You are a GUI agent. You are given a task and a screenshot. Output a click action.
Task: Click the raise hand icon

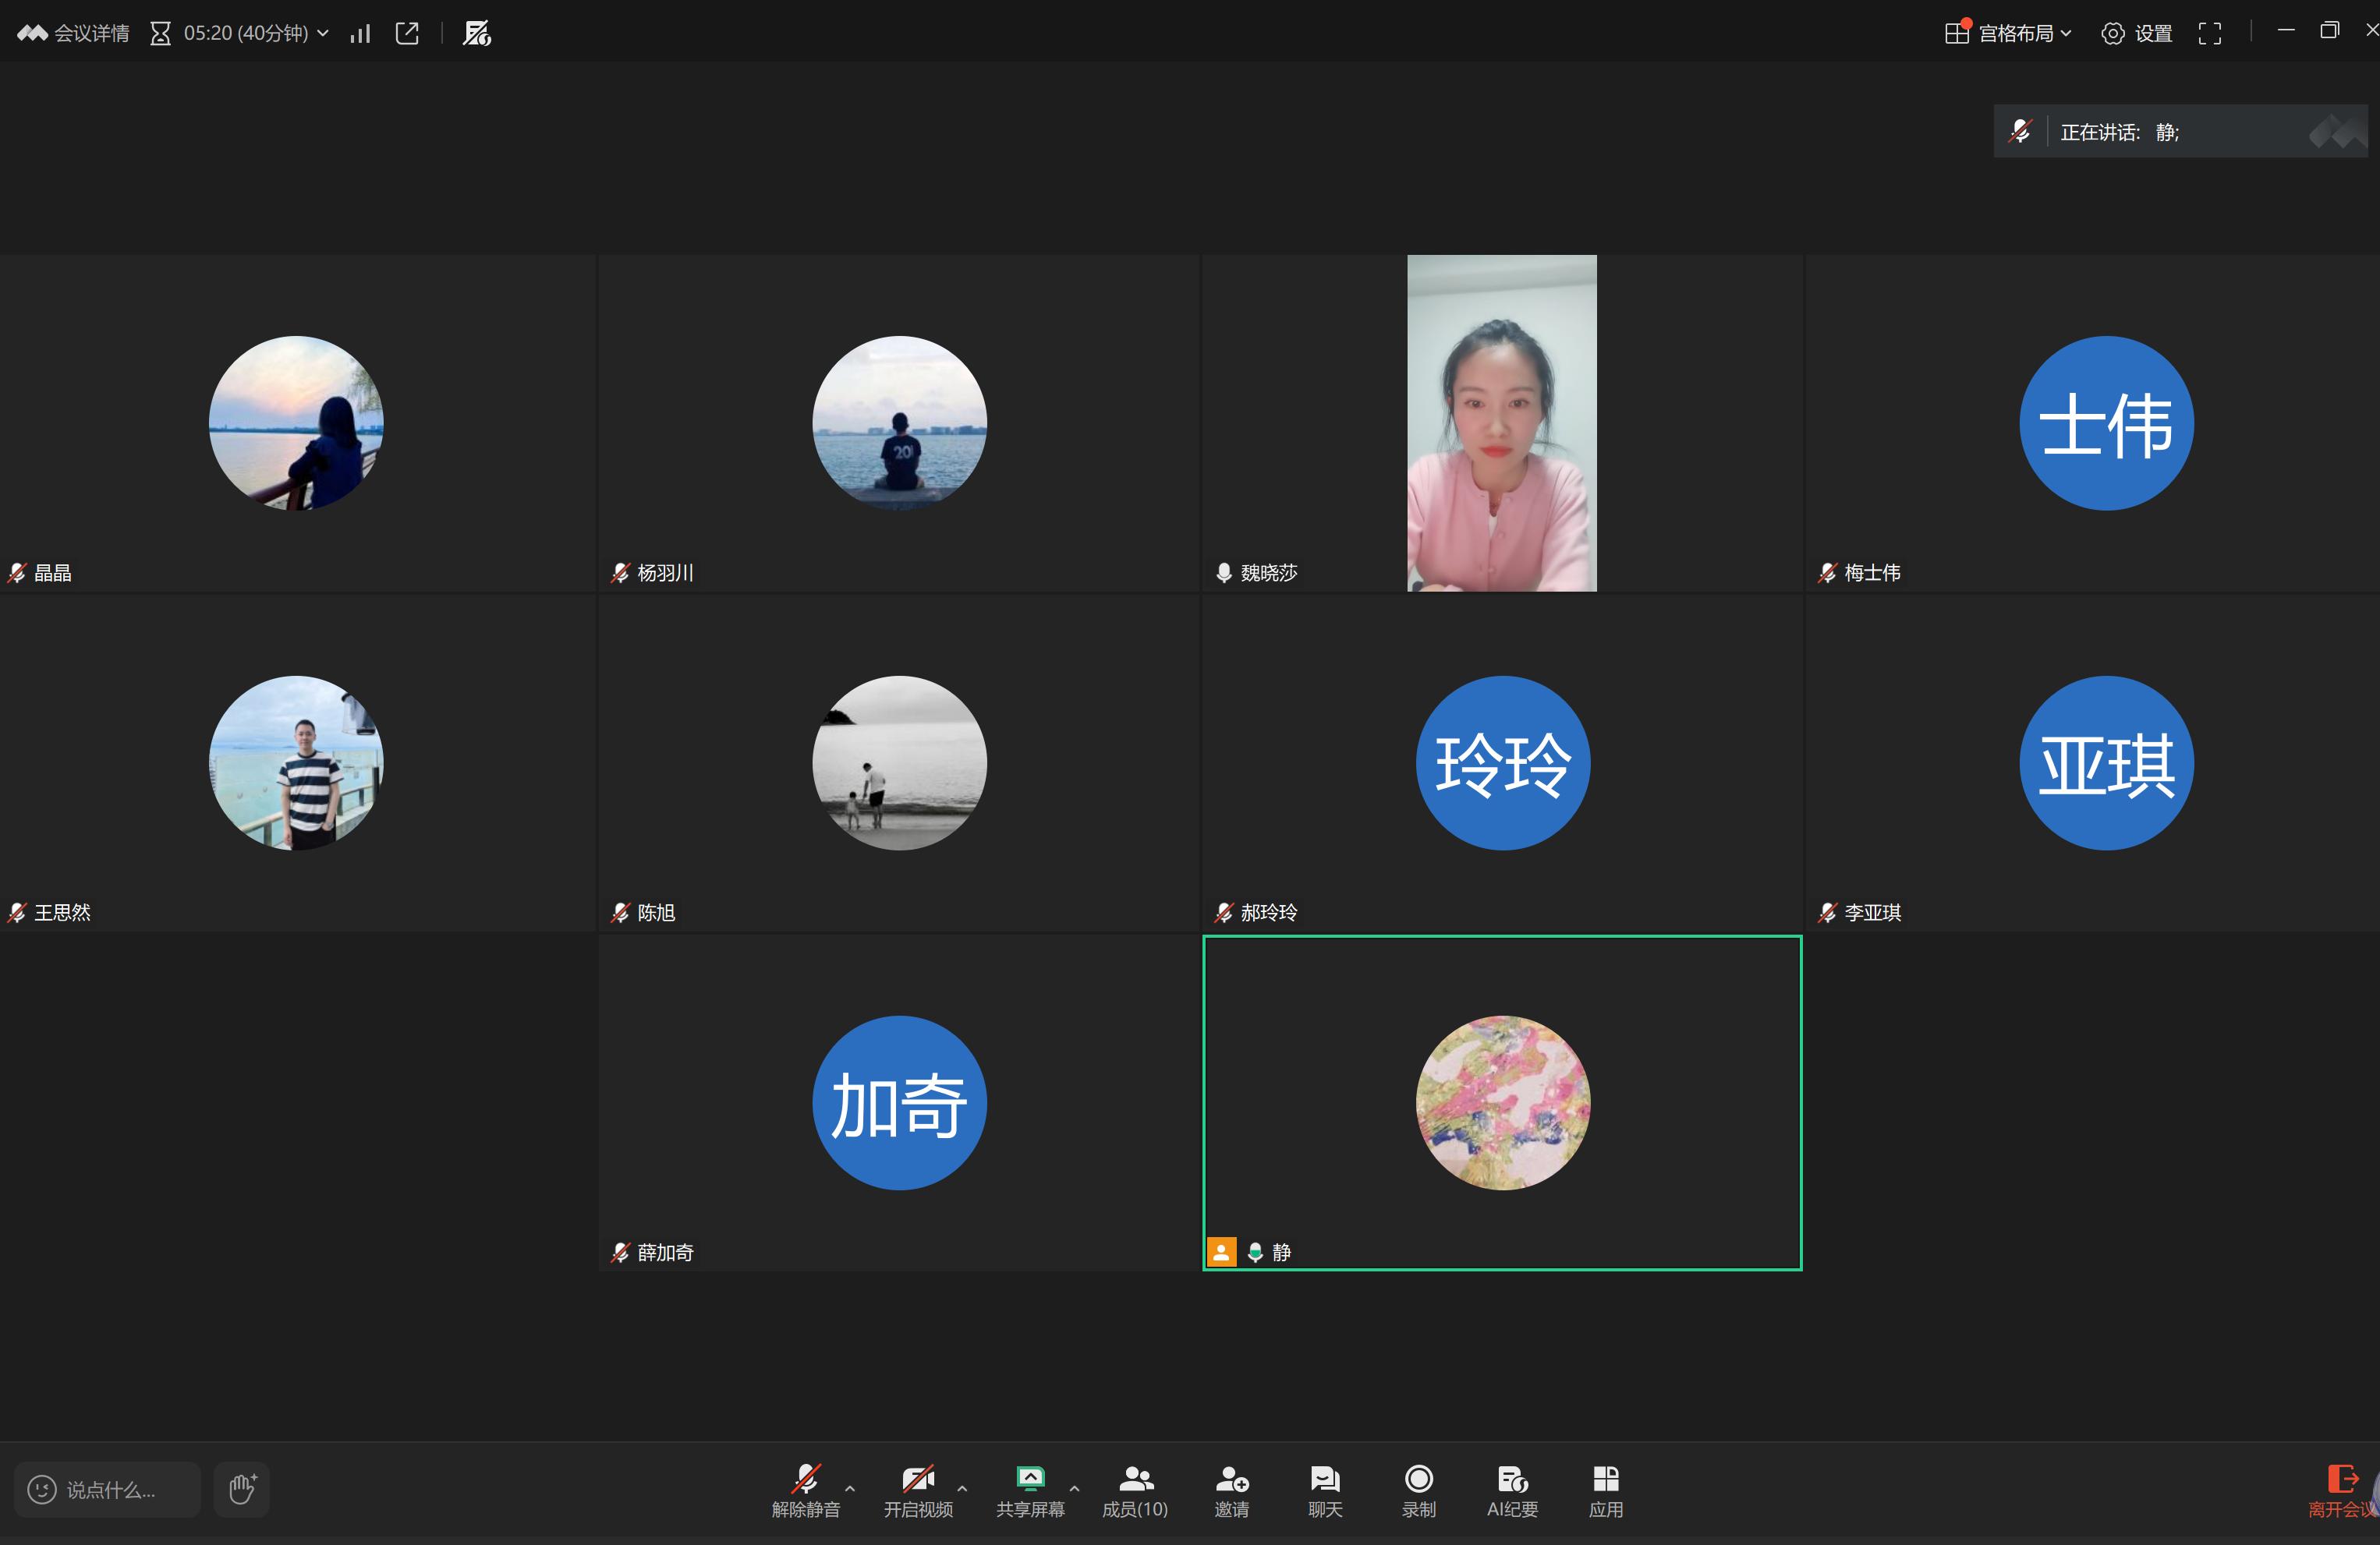(x=242, y=1489)
